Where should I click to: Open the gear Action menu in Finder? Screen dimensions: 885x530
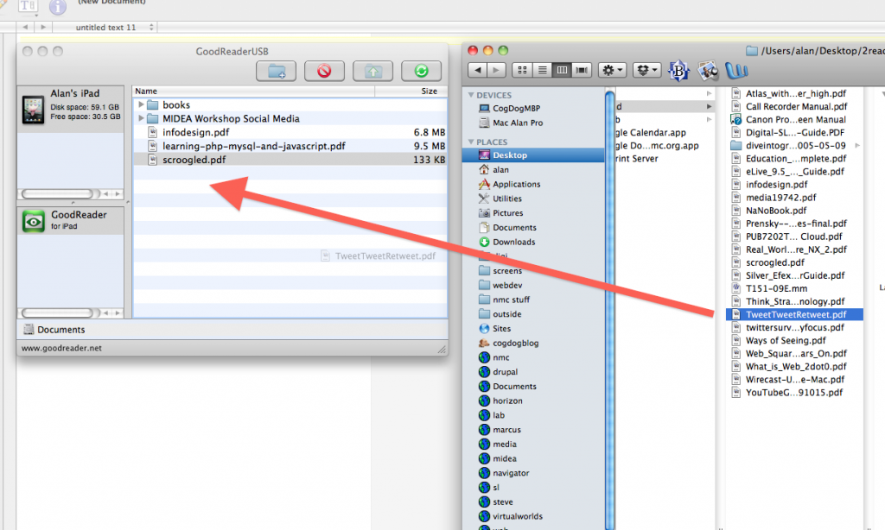(x=610, y=70)
